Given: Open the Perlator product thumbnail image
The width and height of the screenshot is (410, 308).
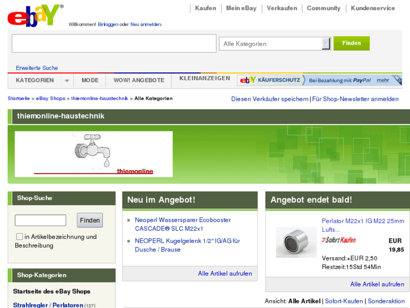Looking at the screenshot, I should click(296, 242).
